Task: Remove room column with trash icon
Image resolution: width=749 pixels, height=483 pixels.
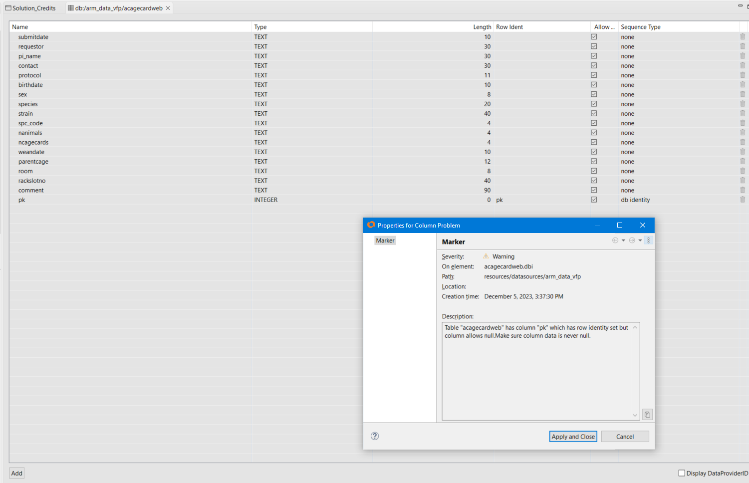Action: (743, 171)
